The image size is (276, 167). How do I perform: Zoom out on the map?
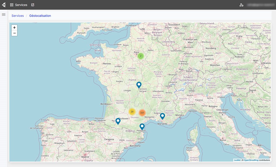15,33
